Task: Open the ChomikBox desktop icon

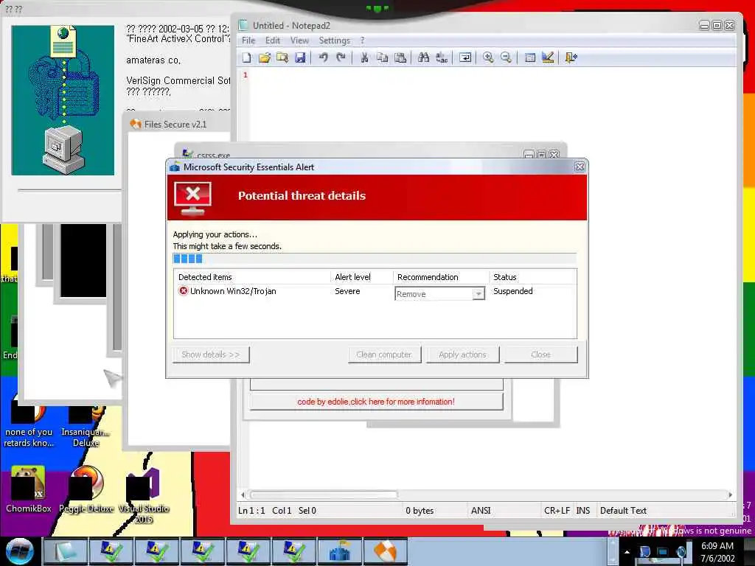Action: tap(28, 489)
